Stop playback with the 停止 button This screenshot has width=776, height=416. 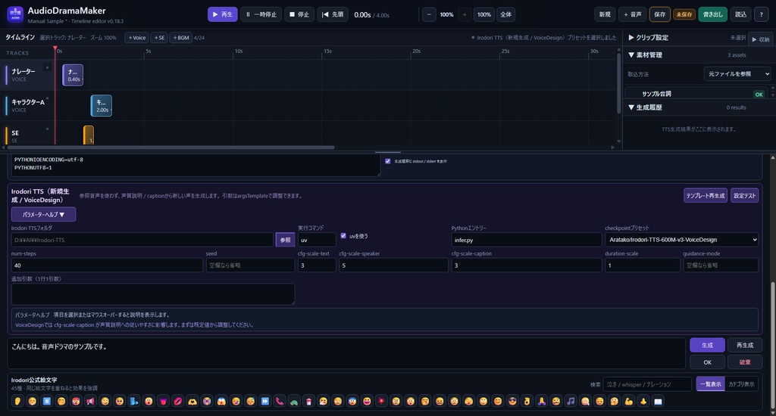click(299, 14)
